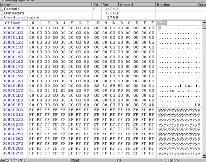This screenshot has width=206, height=162.
Task: Click the Modified column header
Action: click(x=176, y=5)
